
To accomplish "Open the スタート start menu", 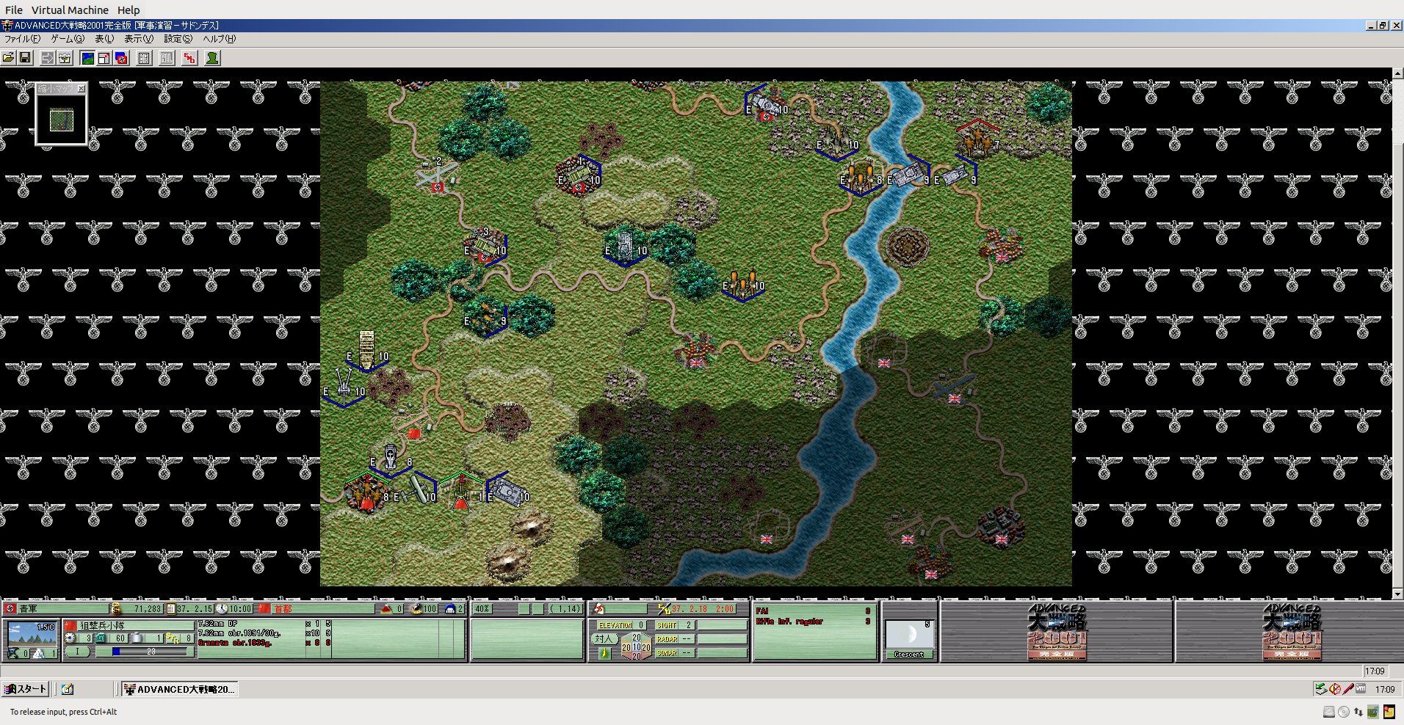I will 26,689.
